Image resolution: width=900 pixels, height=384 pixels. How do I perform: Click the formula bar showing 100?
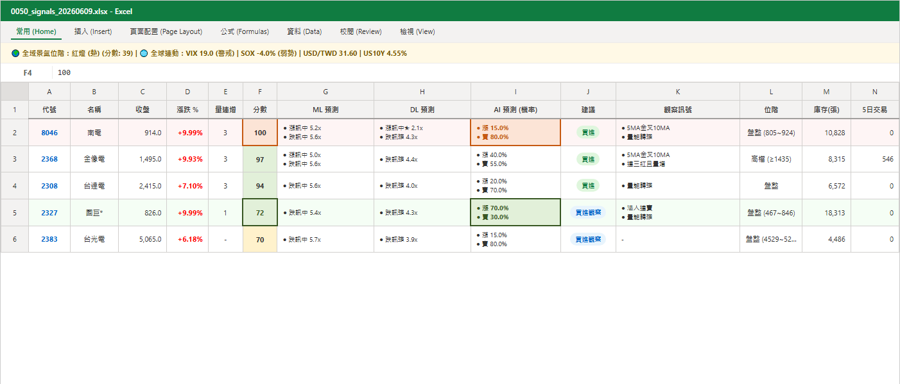(x=475, y=73)
